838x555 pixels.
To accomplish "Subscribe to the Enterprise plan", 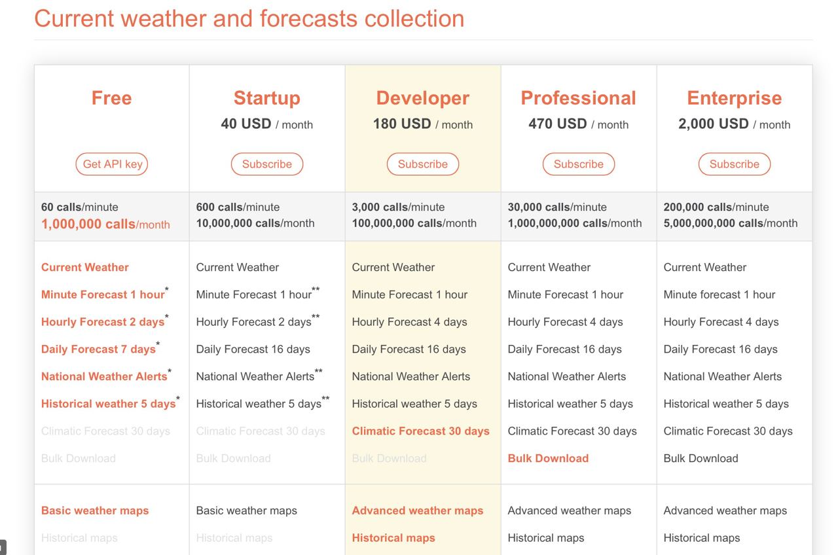I will click(735, 164).
